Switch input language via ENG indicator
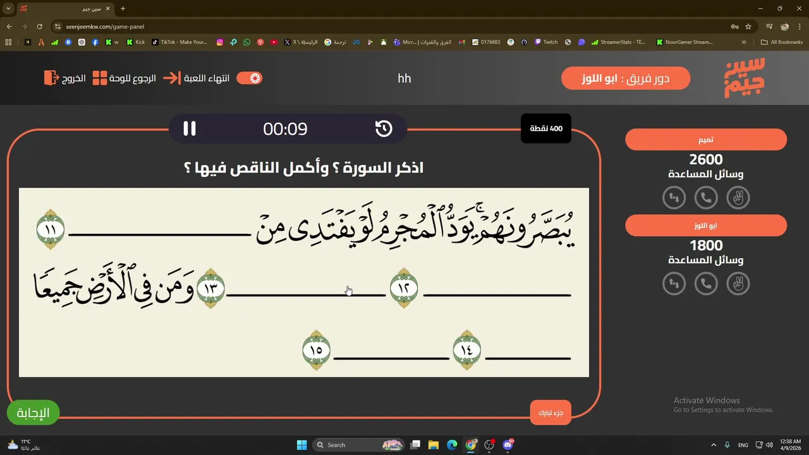809x455 pixels. [x=743, y=445]
